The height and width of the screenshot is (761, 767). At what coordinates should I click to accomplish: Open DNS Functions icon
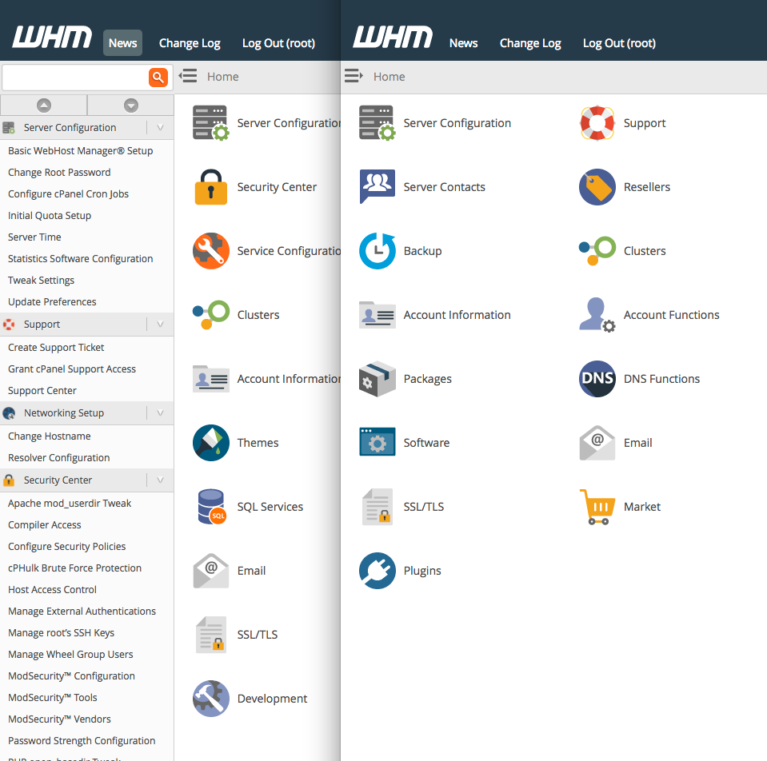coord(597,379)
